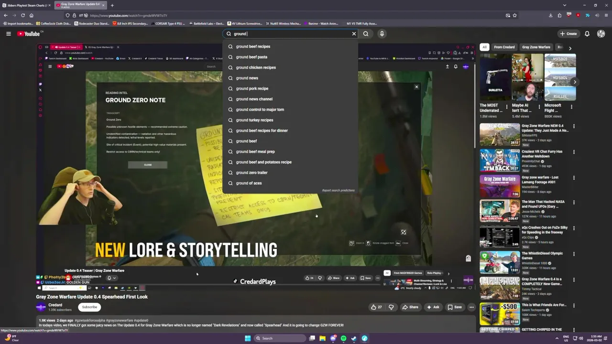Clear the search box text
The width and height of the screenshot is (612, 344).
click(354, 33)
